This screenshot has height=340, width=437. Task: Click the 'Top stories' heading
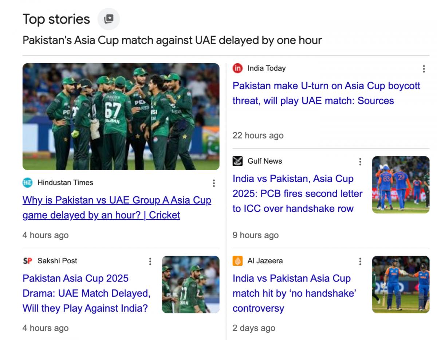coord(56,19)
